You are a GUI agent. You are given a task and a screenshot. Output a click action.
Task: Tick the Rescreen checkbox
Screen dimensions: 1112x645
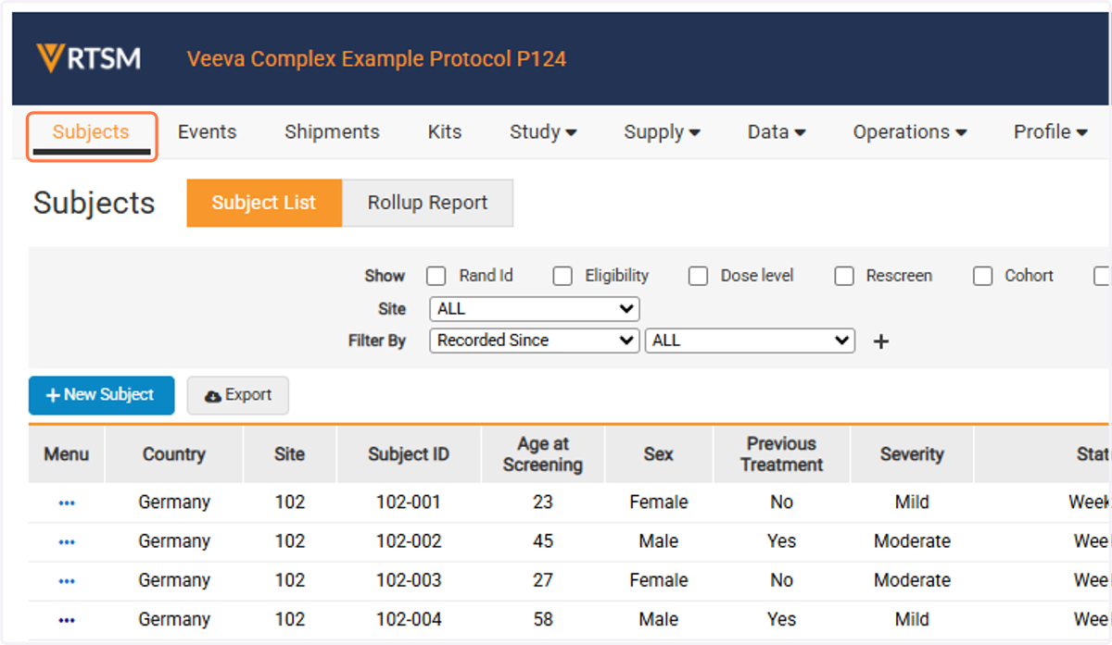pyautogui.click(x=844, y=276)
